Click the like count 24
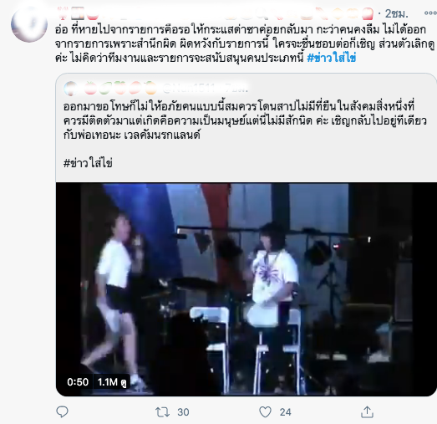Screen dimensions: 437x424 (286, 412)
